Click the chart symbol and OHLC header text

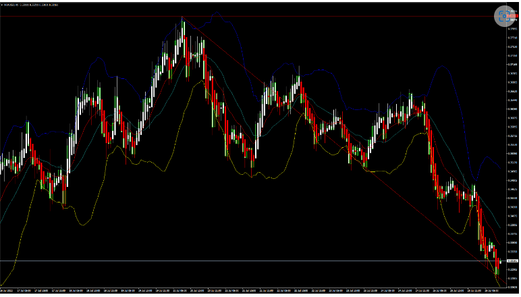pos(31,5)
